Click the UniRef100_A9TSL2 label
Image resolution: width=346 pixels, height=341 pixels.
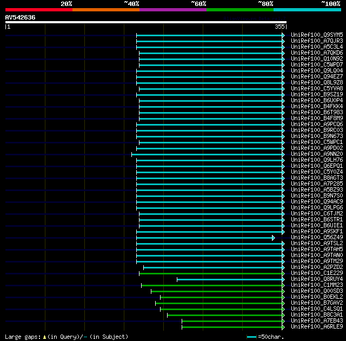(x=317, y=244)
